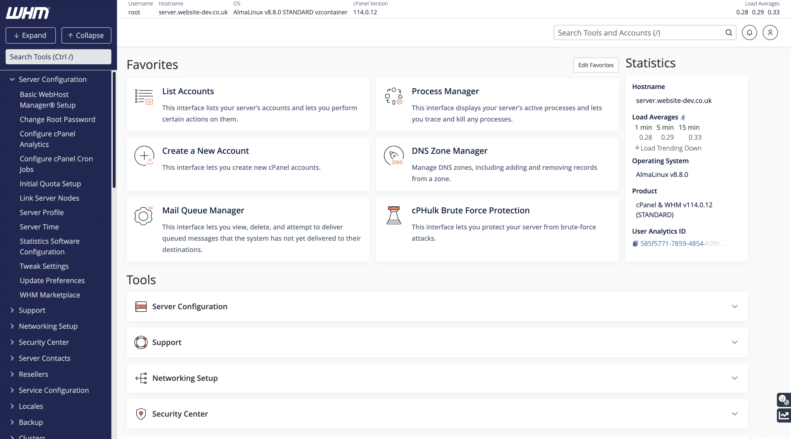Image resolution: width=791 pixels, height=439 pixels.
Task: Click the analytics chart widget icon
Action: (783, 415)
